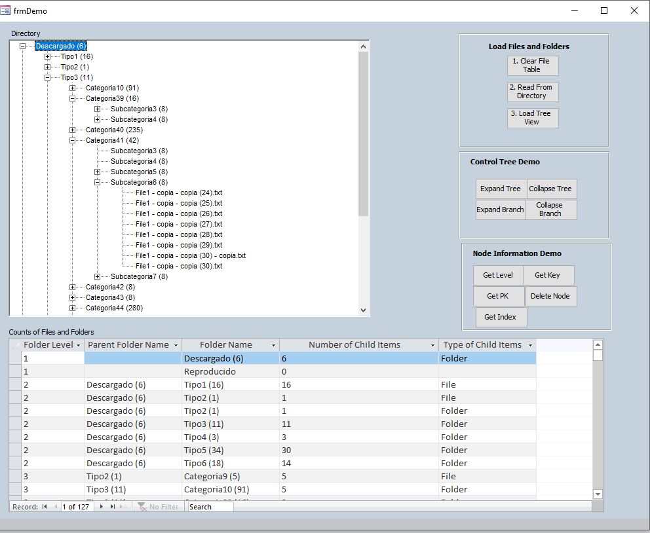
Task: Click the Get Level button
Action: coord(498,276)
